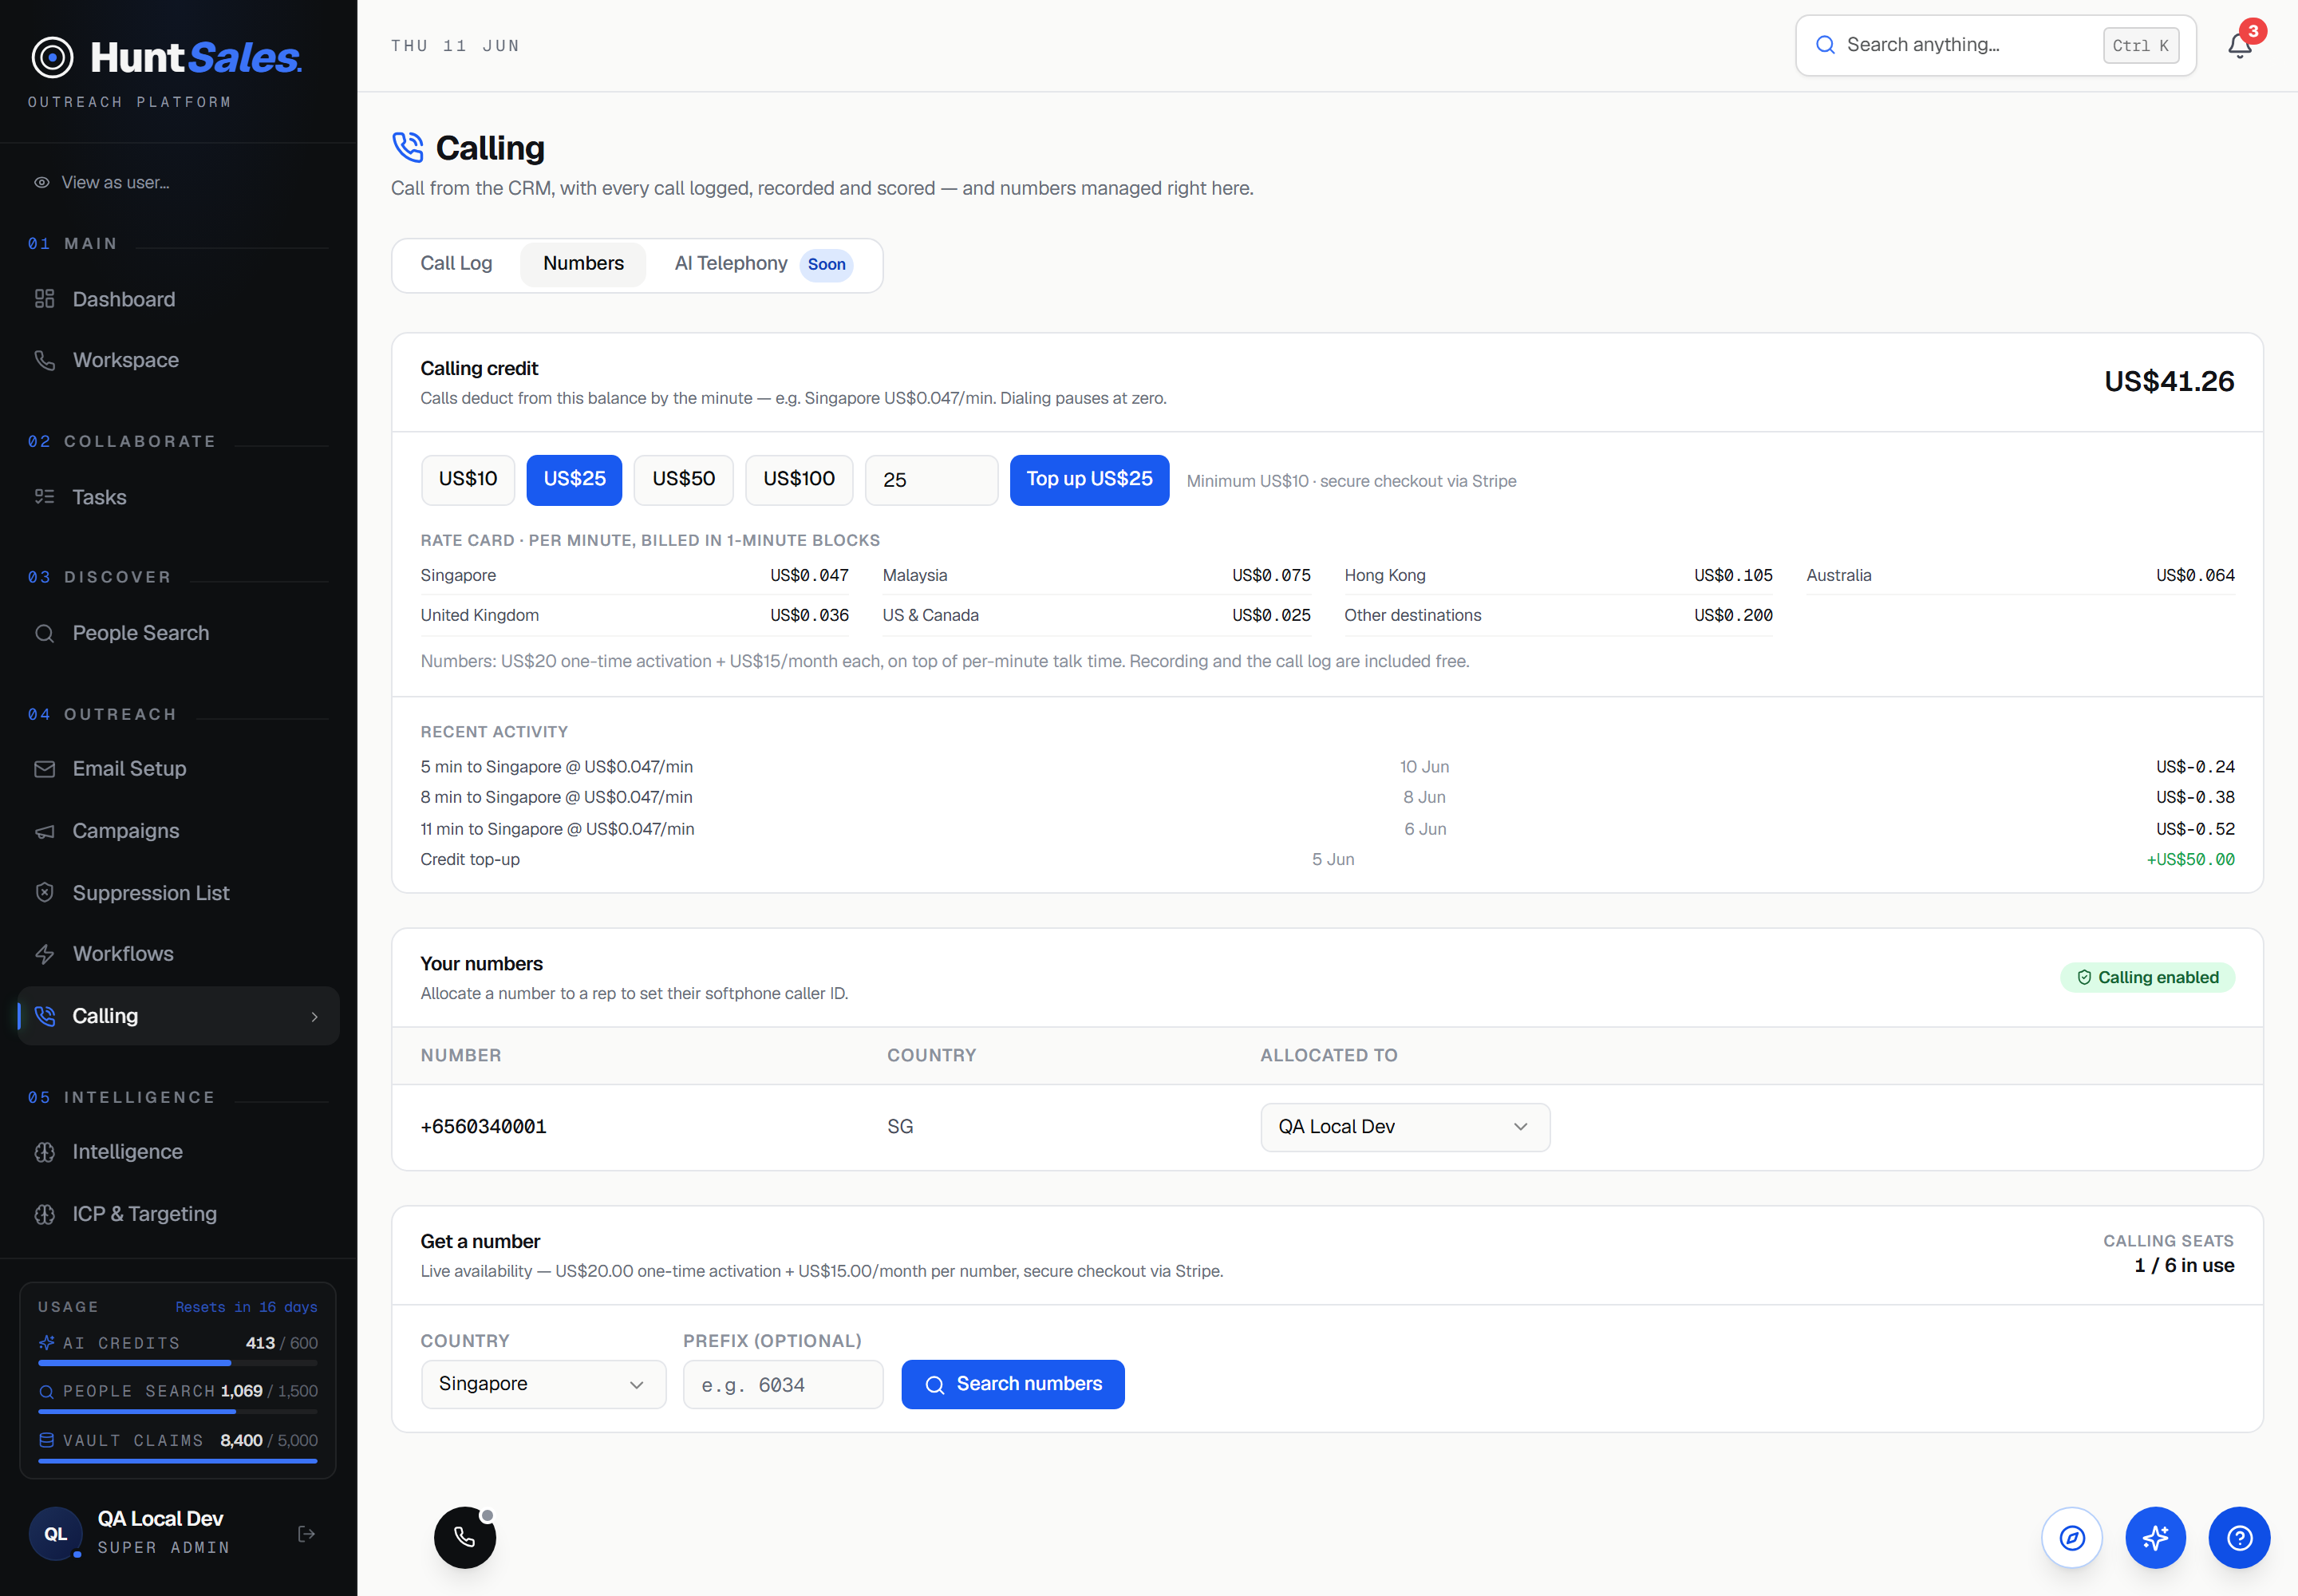The image size is (2298, 1596).
Task: Open Tasks from the sidebar
Action: pyautogui.click(x=178, y=497)
